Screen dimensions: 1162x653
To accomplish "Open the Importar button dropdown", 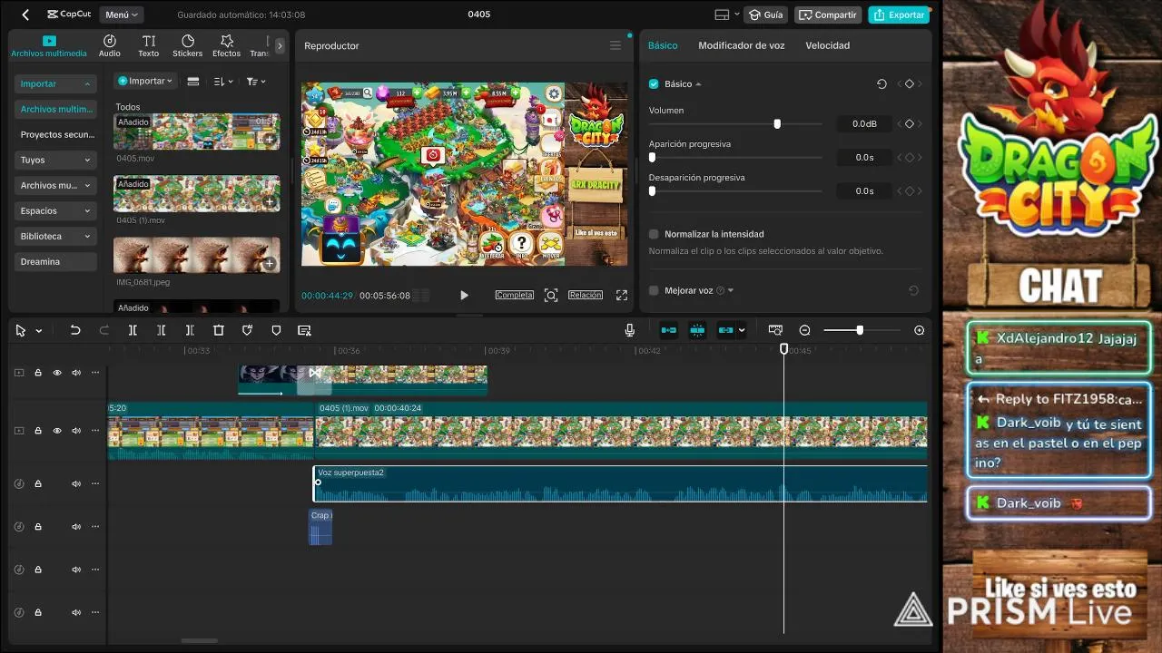I will tap(145, 81).
